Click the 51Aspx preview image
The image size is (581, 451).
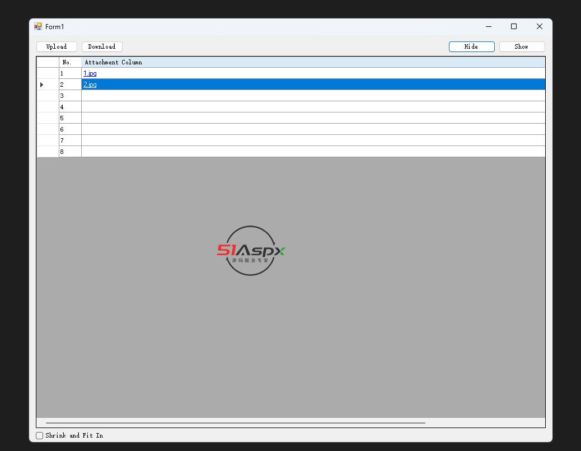tap(251, 251)
